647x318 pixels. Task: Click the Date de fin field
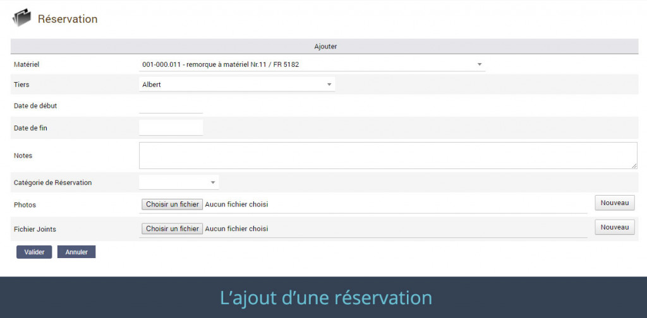171,127
